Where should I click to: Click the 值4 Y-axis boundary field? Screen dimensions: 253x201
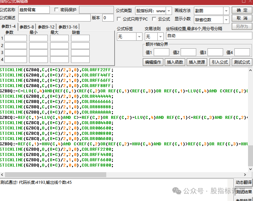[242, 52]
